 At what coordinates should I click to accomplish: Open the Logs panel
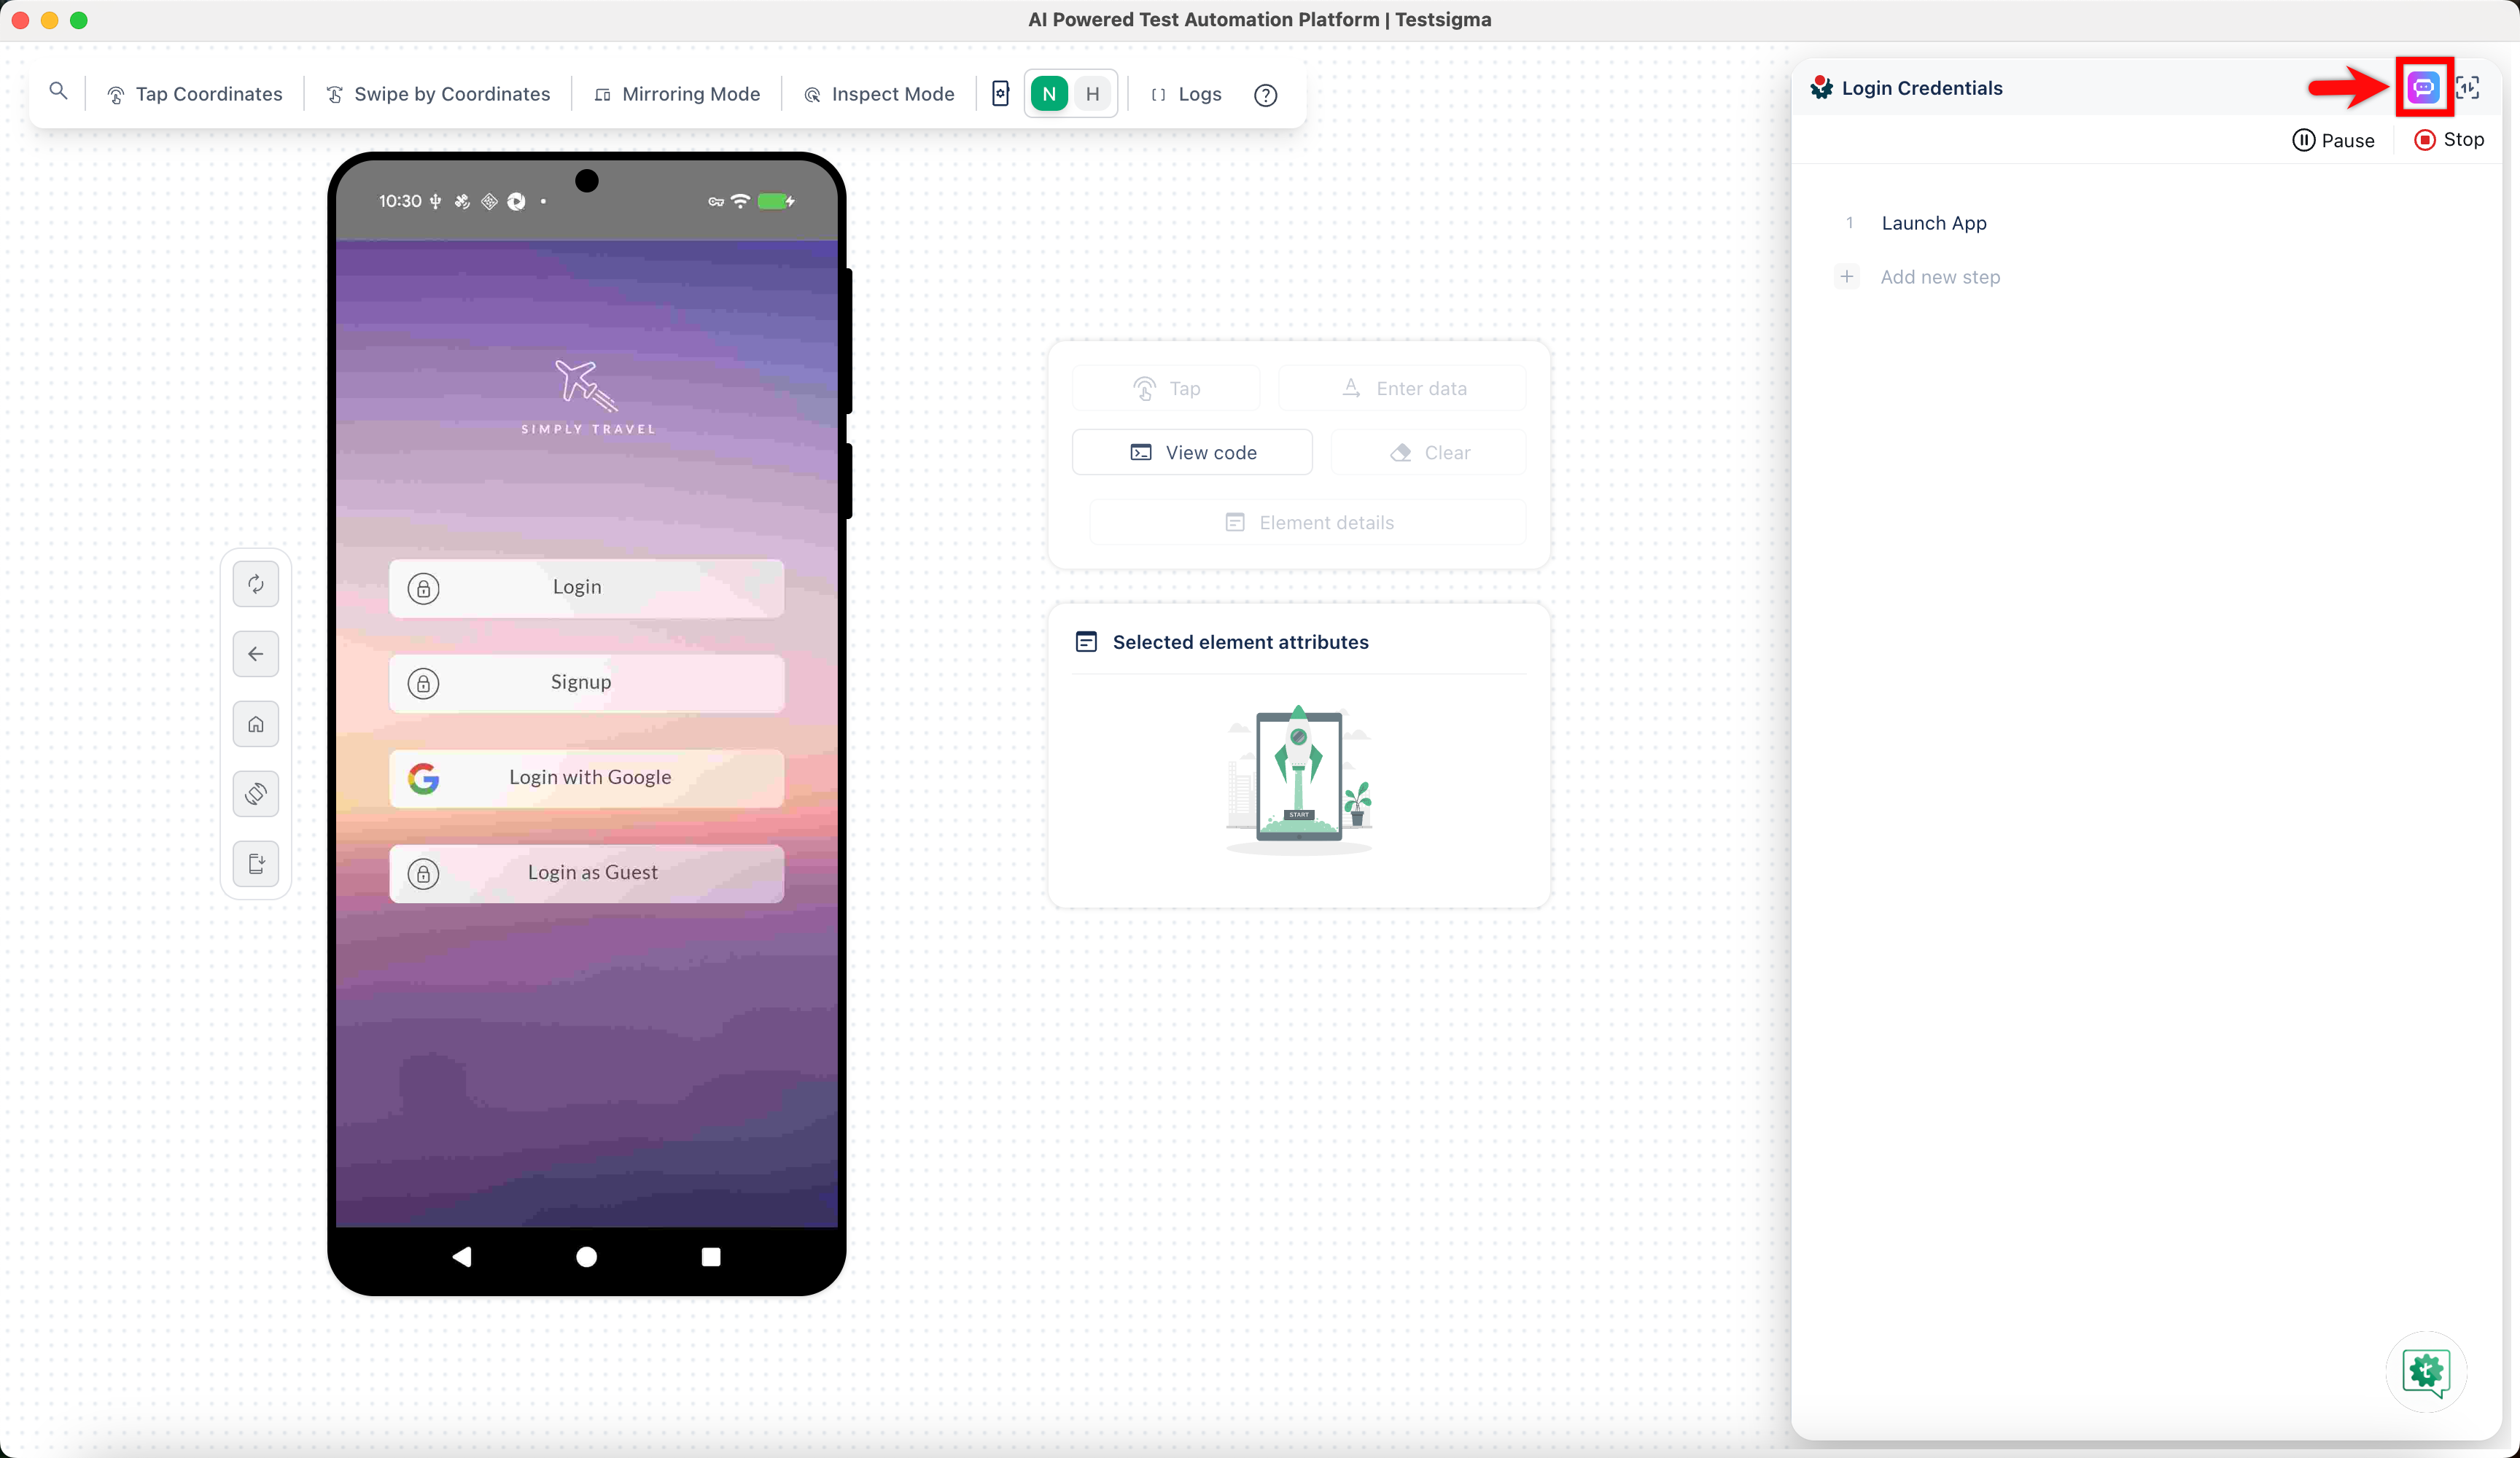tap(1187, 94)
